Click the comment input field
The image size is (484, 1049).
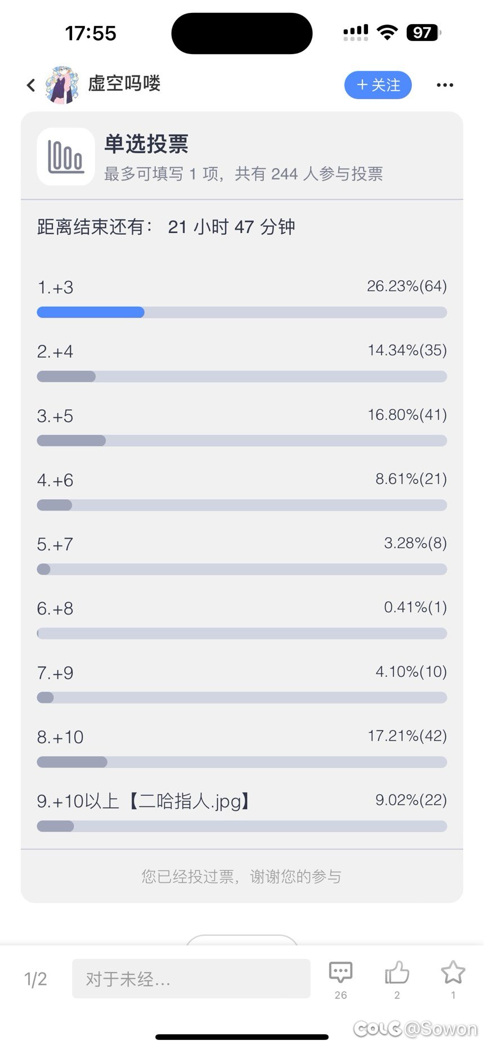191,979
